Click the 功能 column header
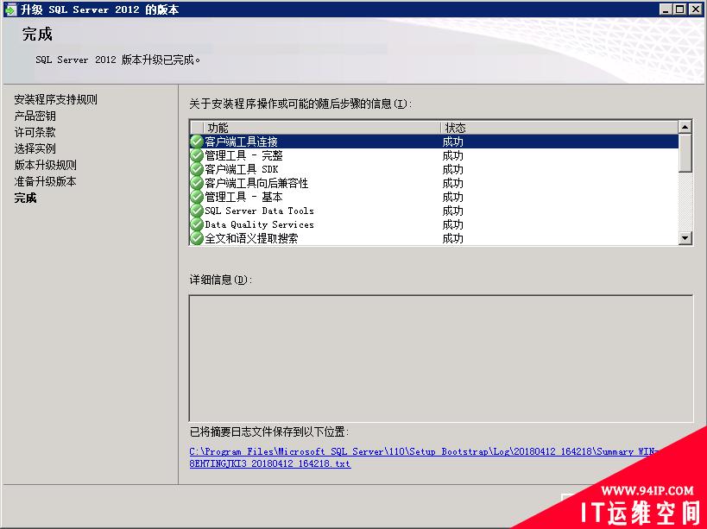Screen dimensions: 707x529 pos(322,128)
